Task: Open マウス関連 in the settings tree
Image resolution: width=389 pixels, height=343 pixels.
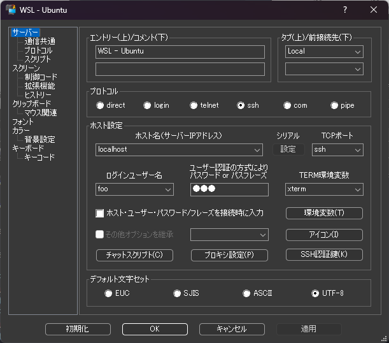Action: coord(41,113)
